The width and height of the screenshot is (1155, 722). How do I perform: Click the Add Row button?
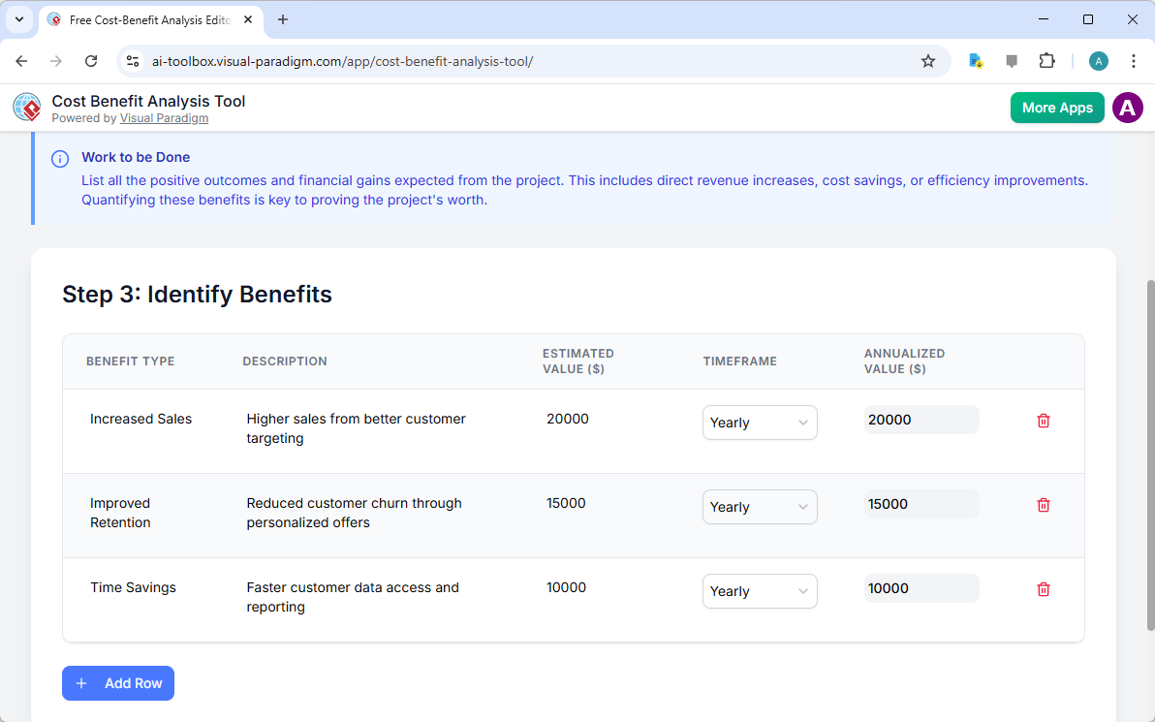pos(117,683)
